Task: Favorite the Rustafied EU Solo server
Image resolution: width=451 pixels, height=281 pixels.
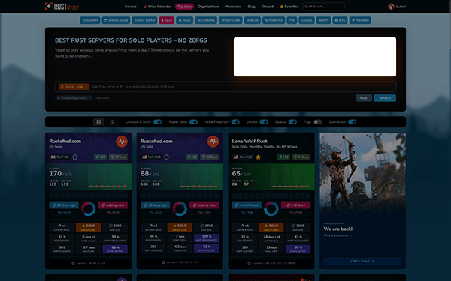Action: pos(75,157)
